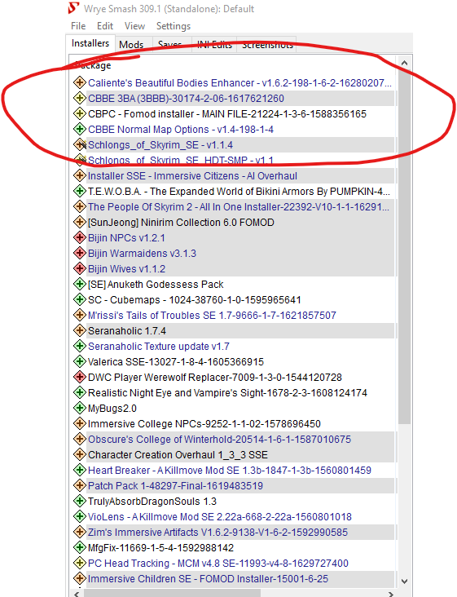Select Character Creation Overhaul 1_3_3 SSE name

pos(178,455)
